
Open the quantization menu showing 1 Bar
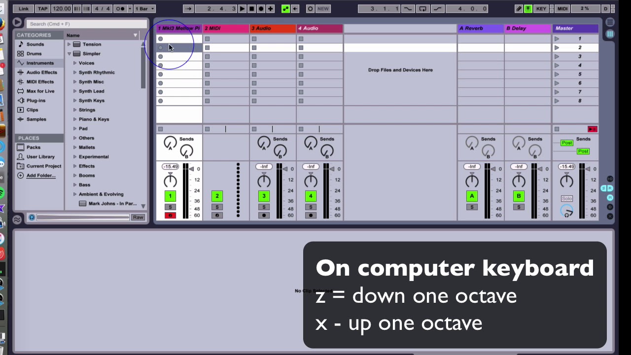click(144, 8)
